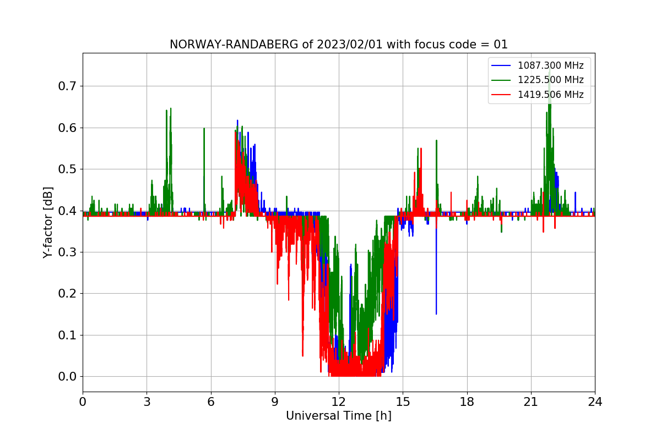Image resolution: width=661 pixels, height=440 pixels.
Task: Click the y-axis tick label 0.5
Action: click(67, 169)
